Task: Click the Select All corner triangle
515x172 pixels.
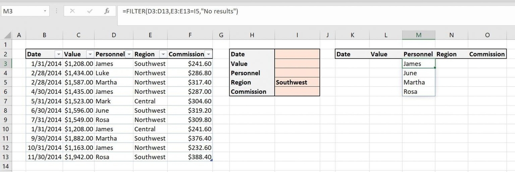Action: [7, 36]
